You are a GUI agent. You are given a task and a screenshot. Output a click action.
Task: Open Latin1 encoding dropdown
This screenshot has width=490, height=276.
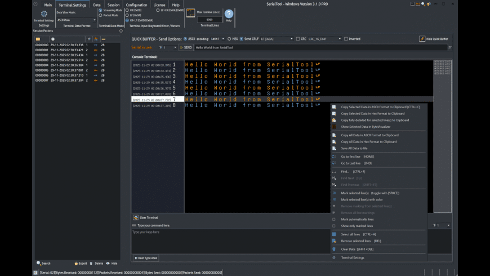[x=217, y=39]
